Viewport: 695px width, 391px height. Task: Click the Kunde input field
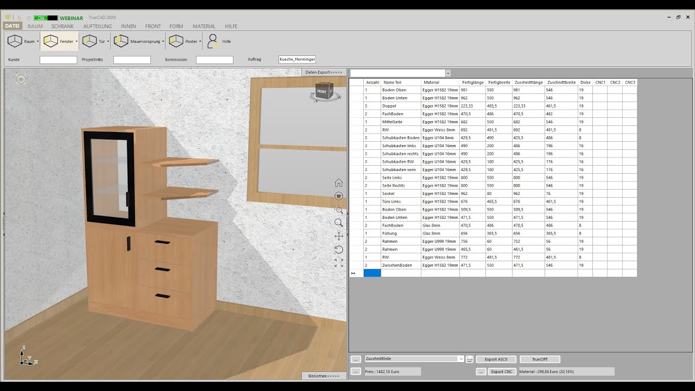(x=58, y=60)
